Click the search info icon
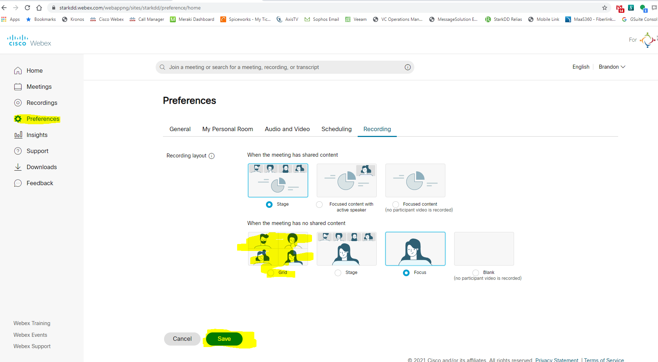This screenshot has height=362, width=658. click(408, 67)
